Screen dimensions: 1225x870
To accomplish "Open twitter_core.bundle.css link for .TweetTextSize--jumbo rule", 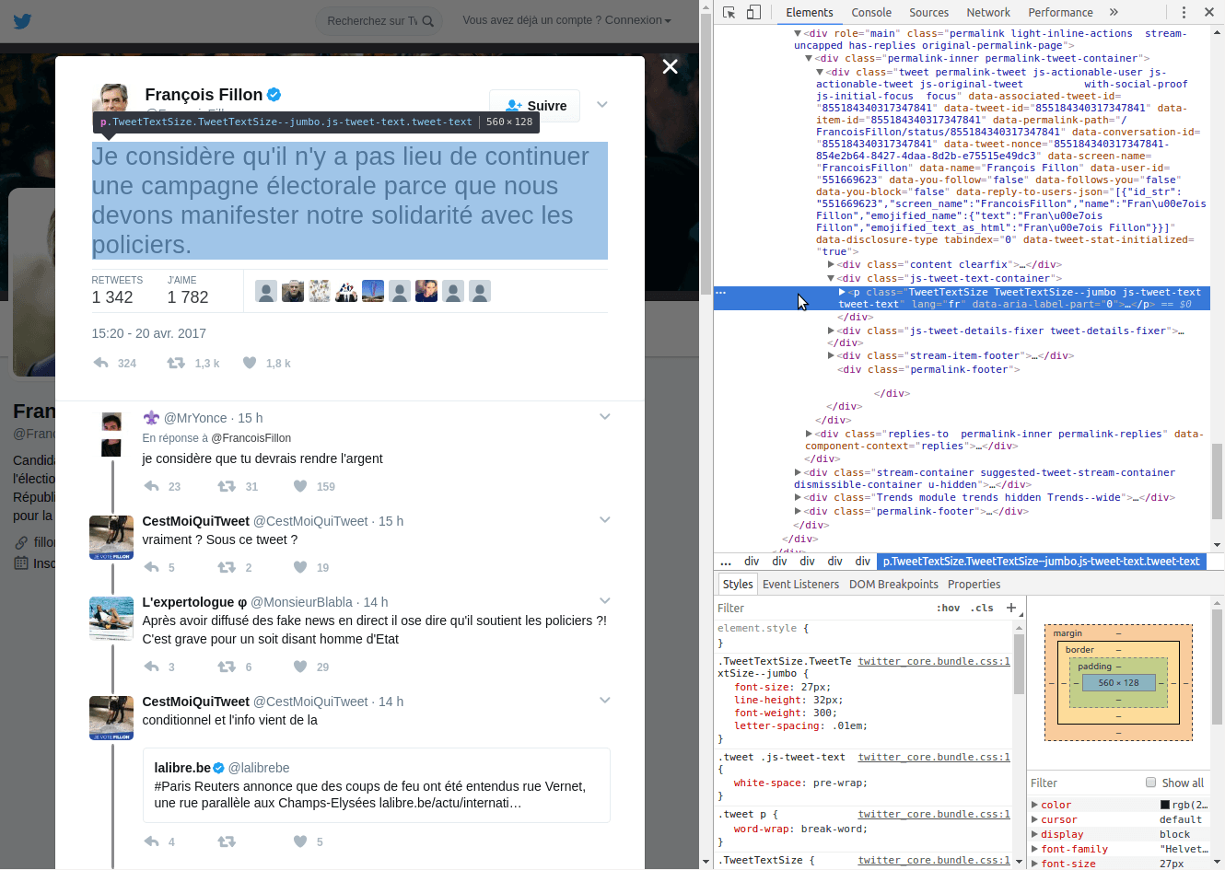I will (934, 661).
